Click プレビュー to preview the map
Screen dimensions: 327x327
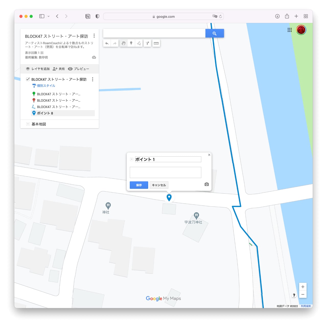(x=79, y=69)
